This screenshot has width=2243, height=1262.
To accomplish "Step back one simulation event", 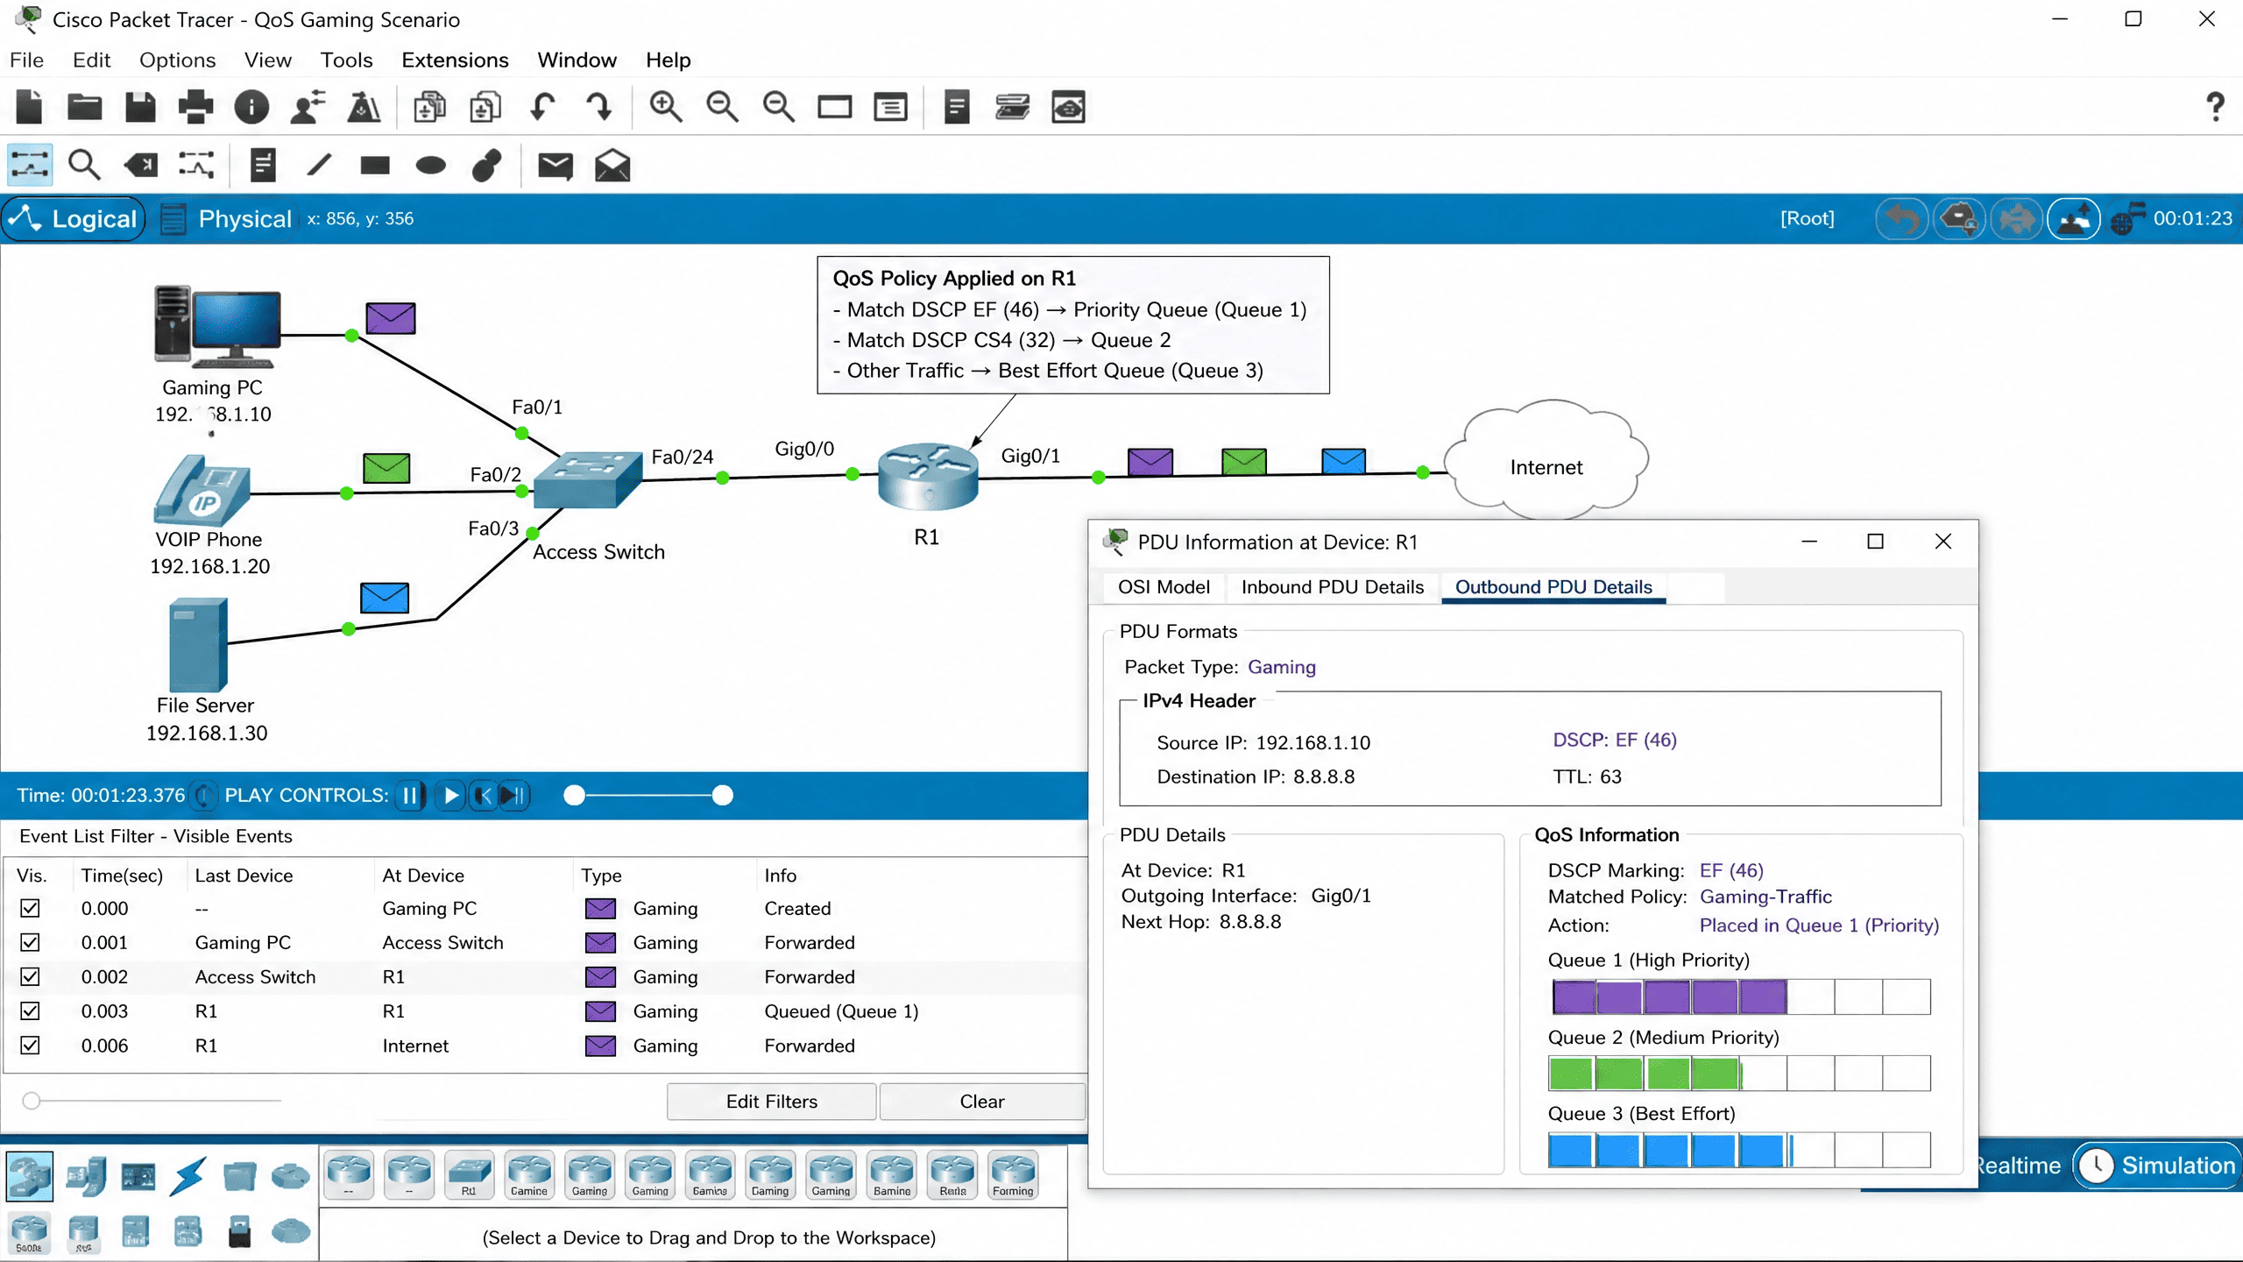I will (x=483, y=795).
